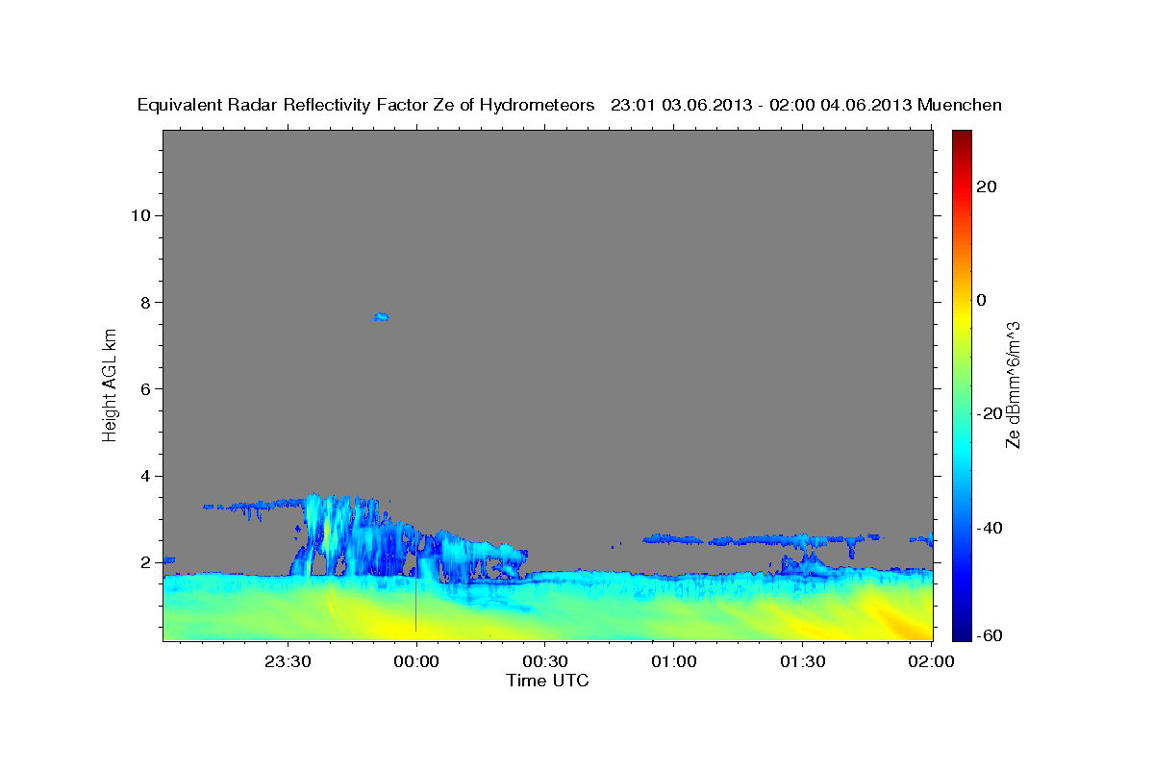Click the plot title 'Equivalent Radar Reflectivity Factor Ze of Hydrometeors'
The height and width of the screenshot is (769, 1154).
click(x=366, y=105)
